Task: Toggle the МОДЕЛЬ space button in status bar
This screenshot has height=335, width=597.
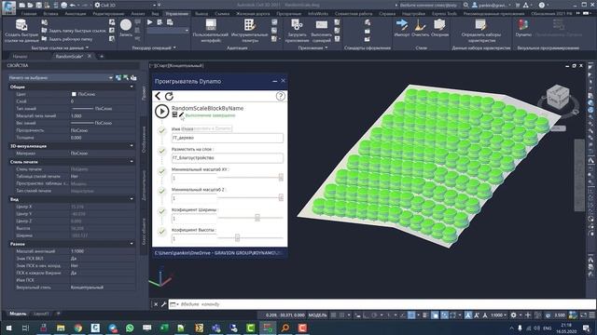Action: [x=317, y=315]
